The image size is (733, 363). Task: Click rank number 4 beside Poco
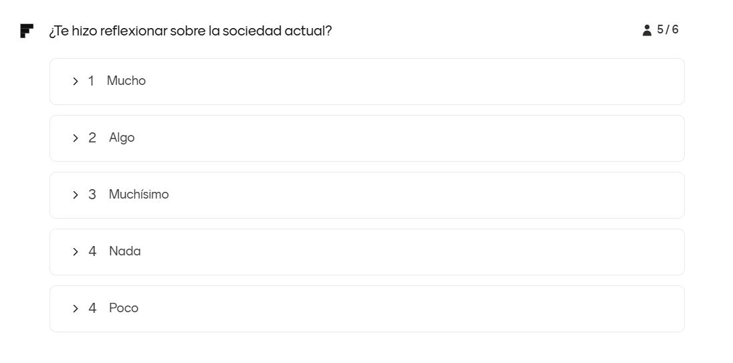click(x=92, y=308)
